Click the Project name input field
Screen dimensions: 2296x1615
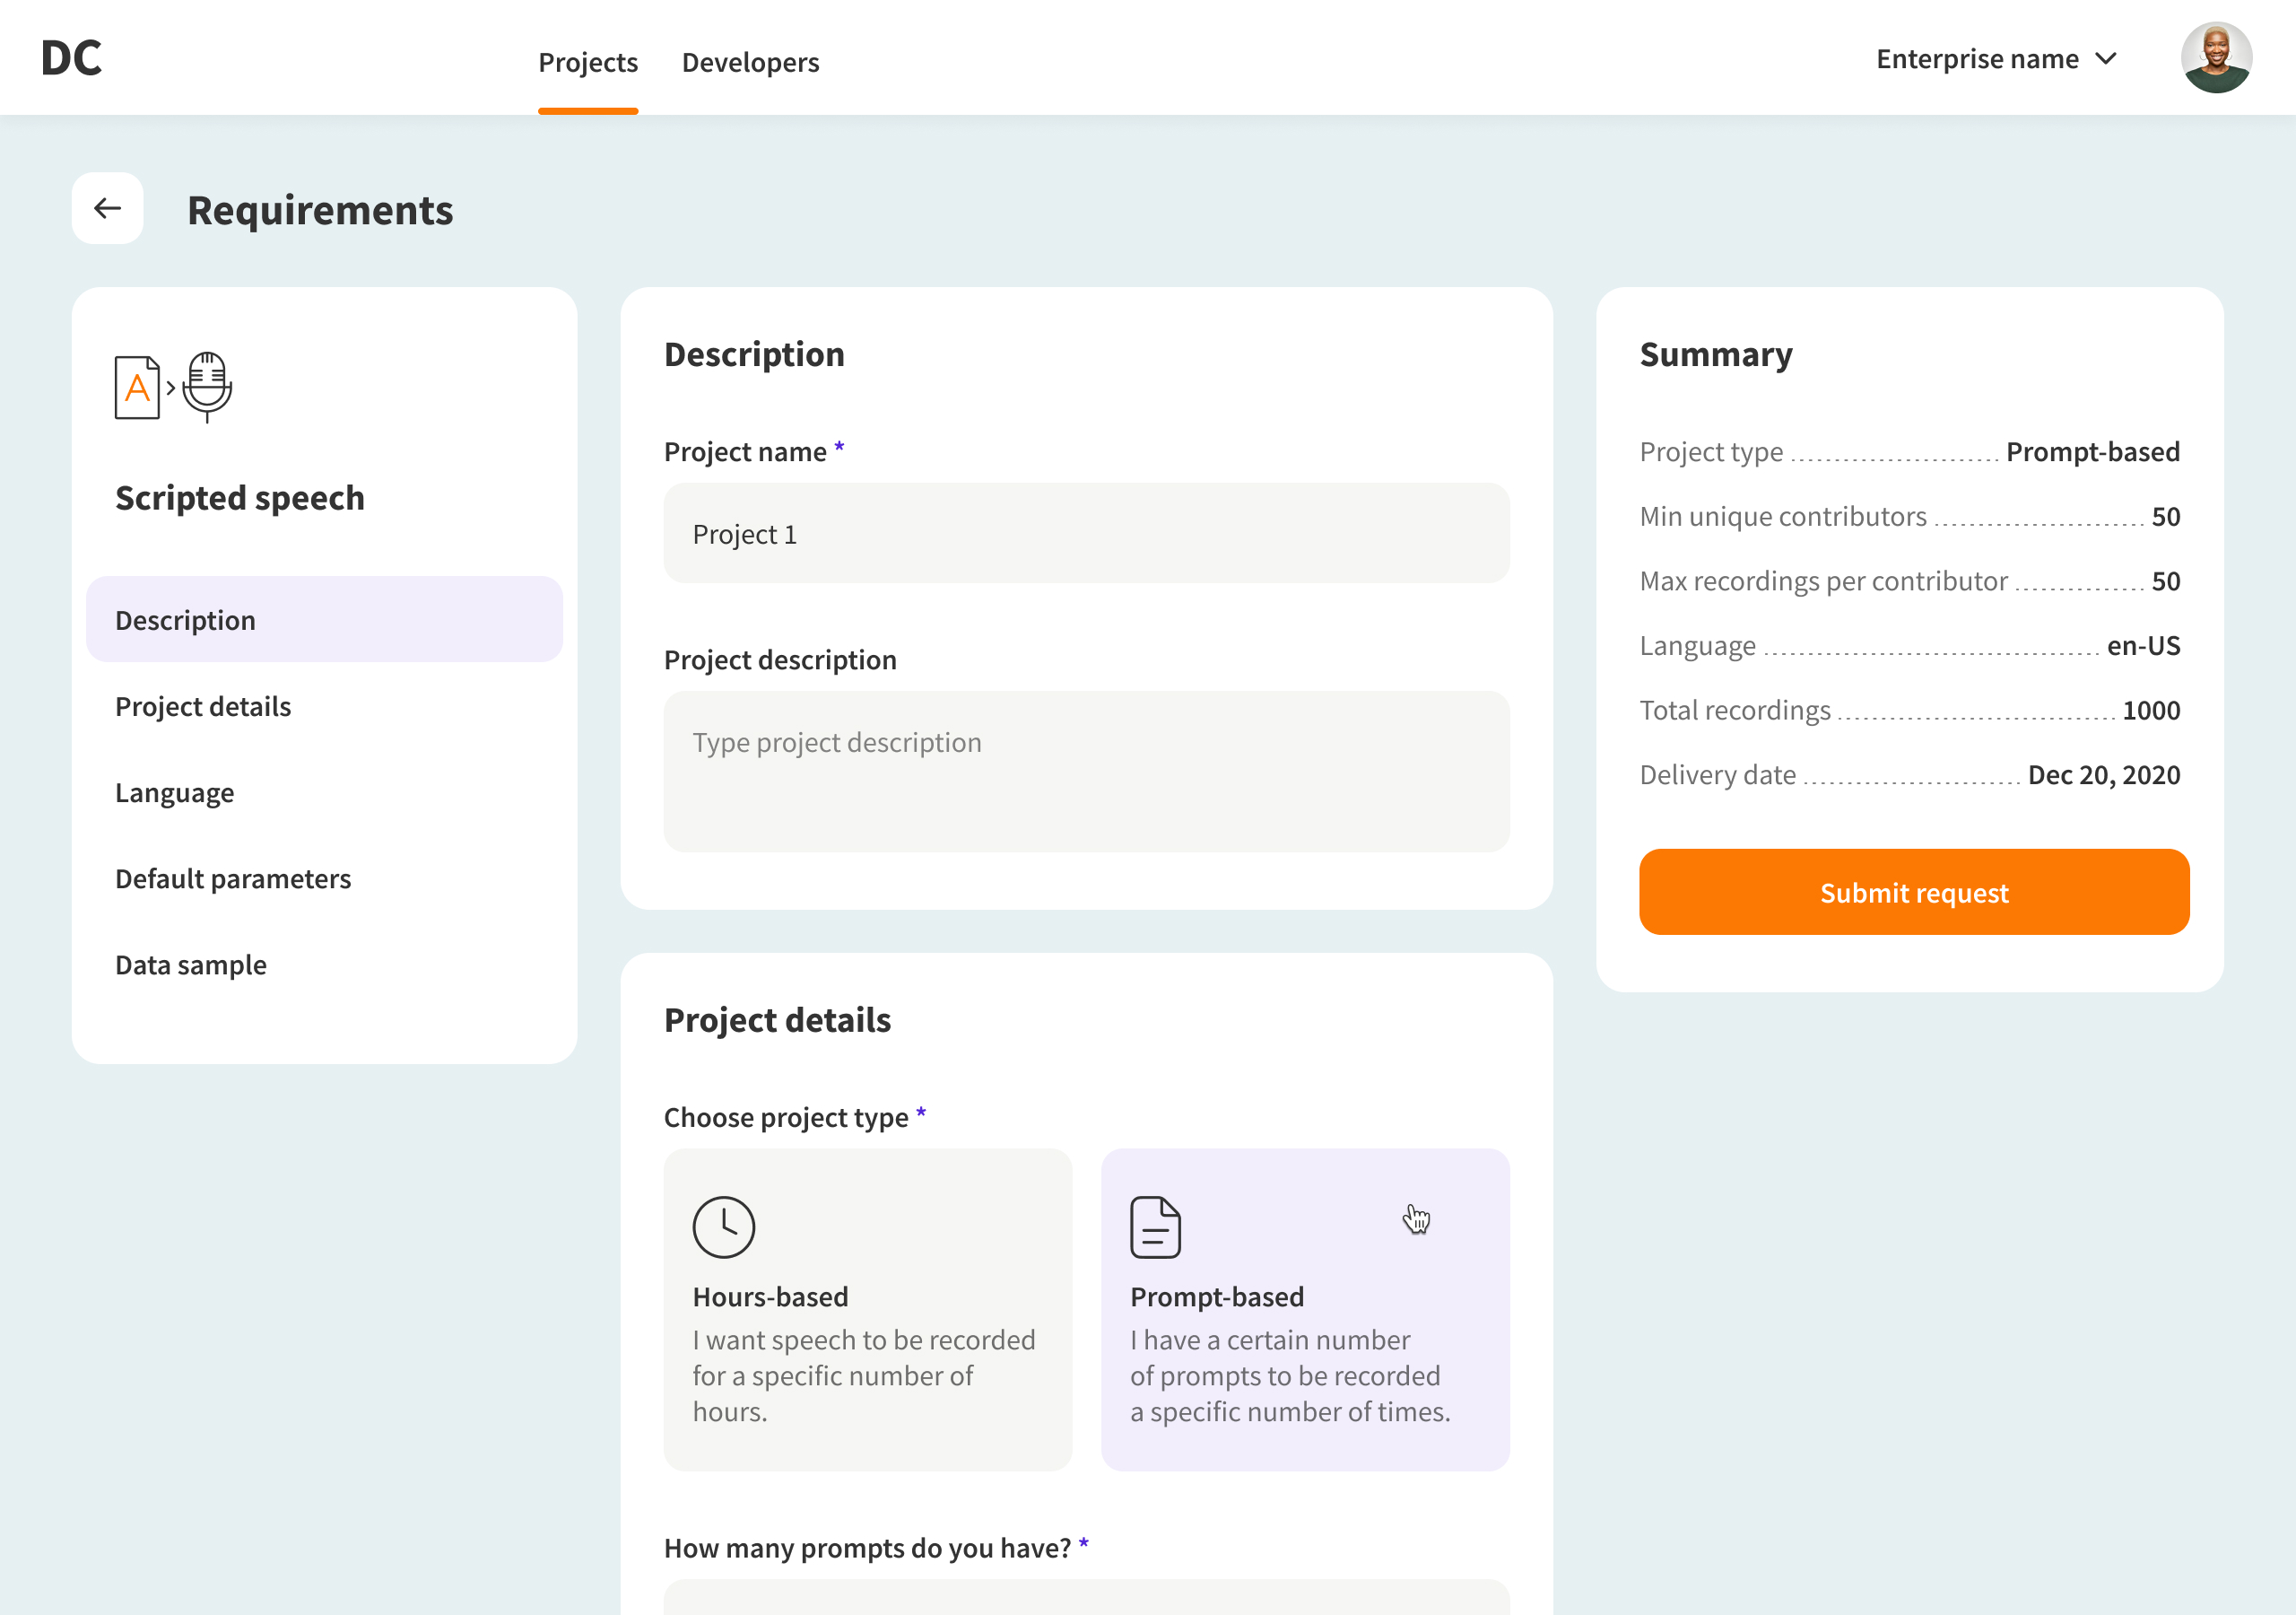coord(1086,533)
